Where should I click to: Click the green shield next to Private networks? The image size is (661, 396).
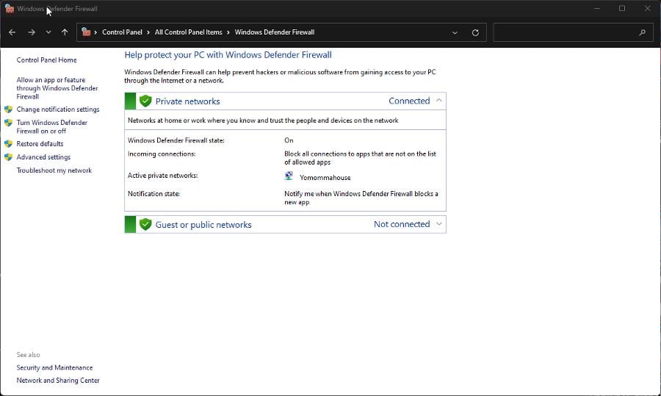coord(145,101)
